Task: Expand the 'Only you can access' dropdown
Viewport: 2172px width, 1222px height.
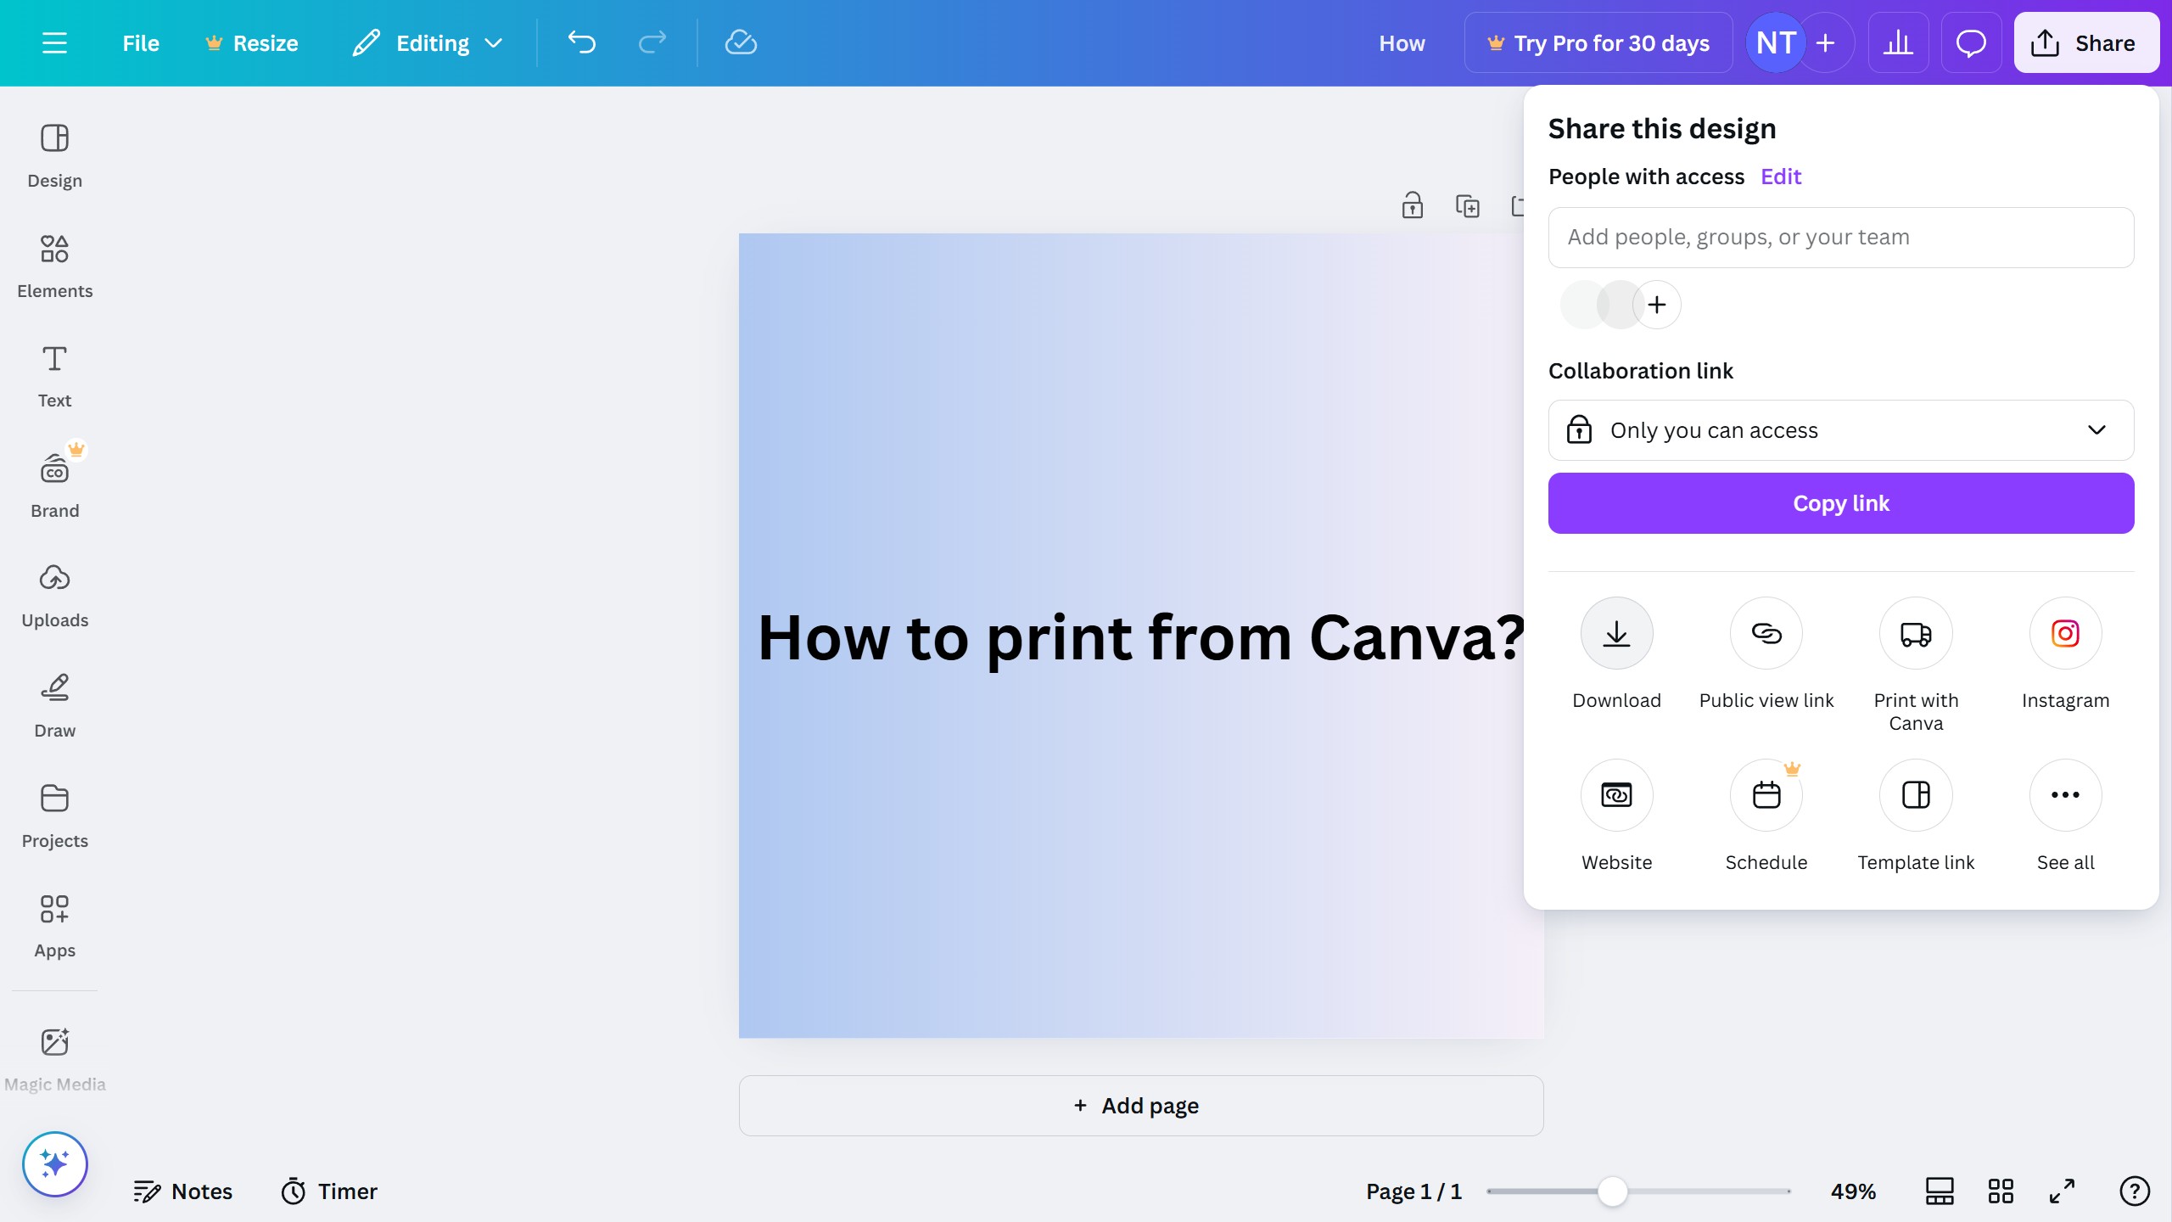Action: [1841, 430]
